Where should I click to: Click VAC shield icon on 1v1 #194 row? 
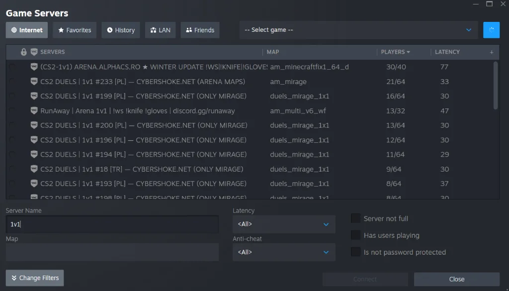click(x=34, y=155)
